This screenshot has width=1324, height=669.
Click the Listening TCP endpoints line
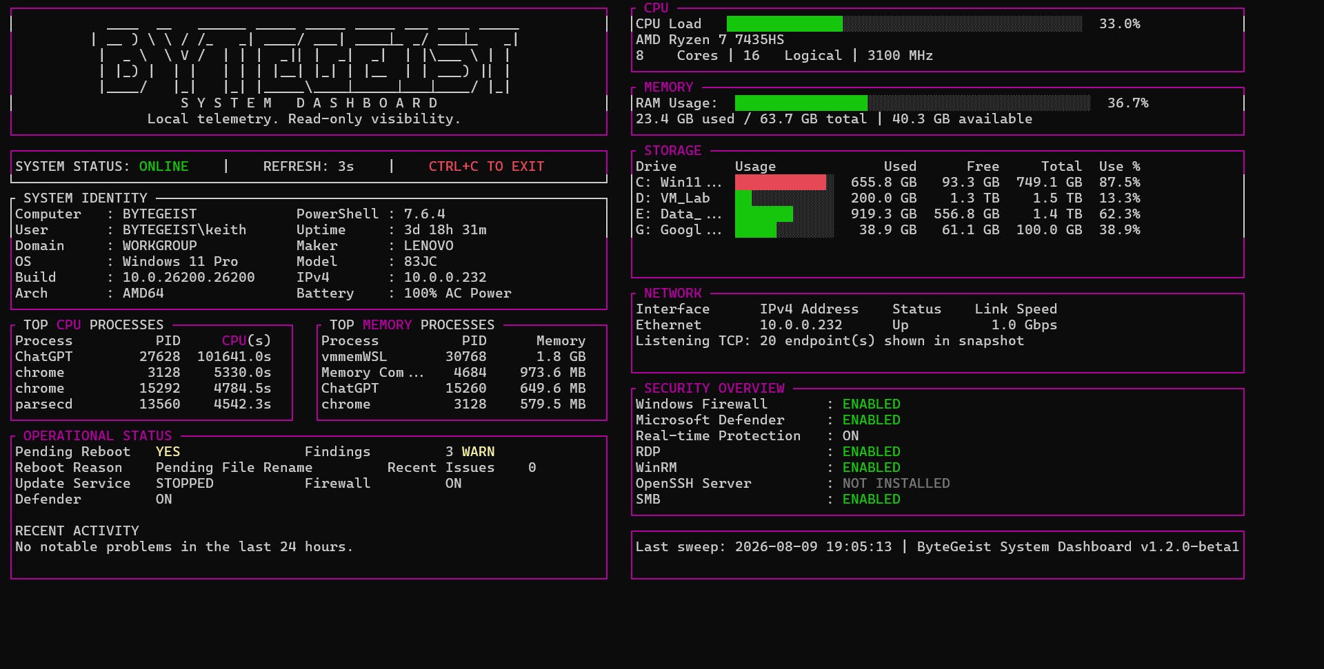(830, 340)
